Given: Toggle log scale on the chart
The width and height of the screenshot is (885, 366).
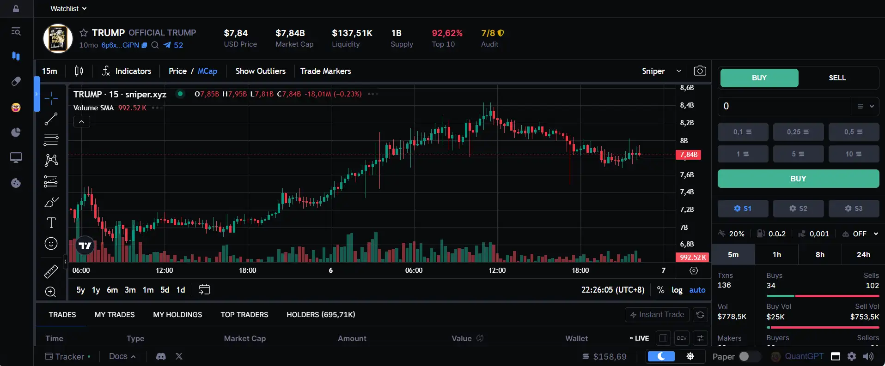Looking at the screenshot, I should click(677, 290).
